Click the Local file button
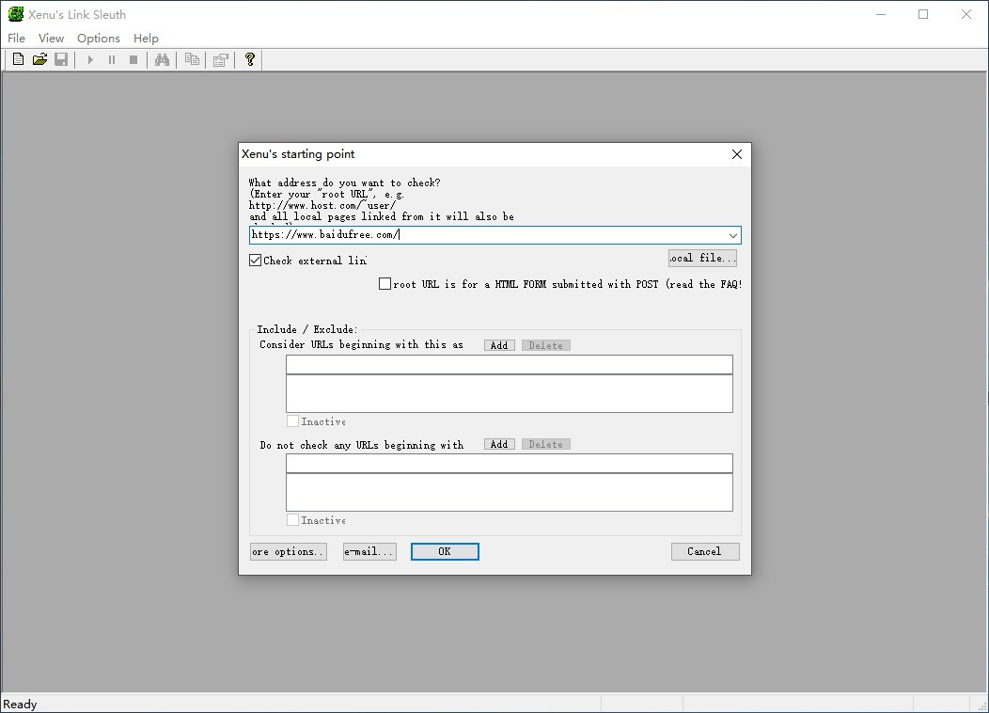This screenshot has height=713, width=989. point(702,258)
